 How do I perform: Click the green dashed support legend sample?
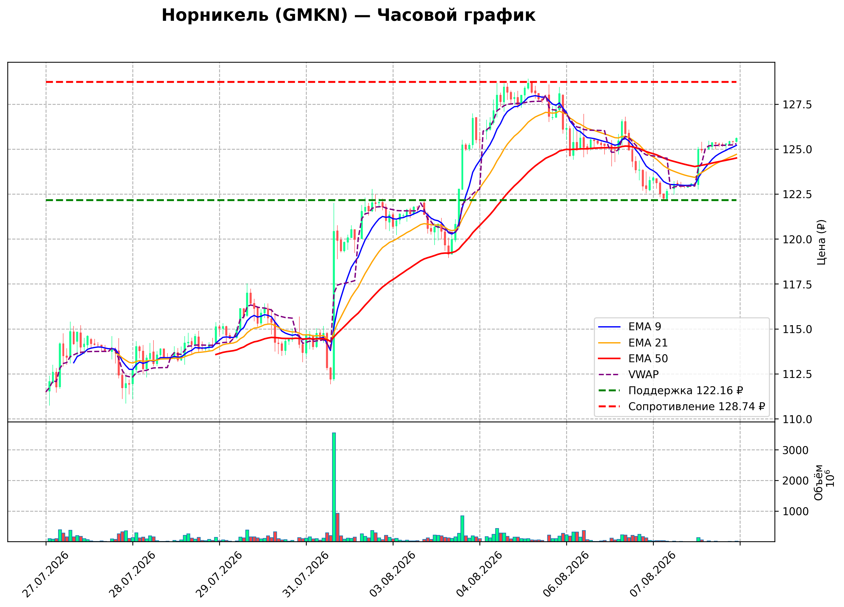[x=609, y=391]
